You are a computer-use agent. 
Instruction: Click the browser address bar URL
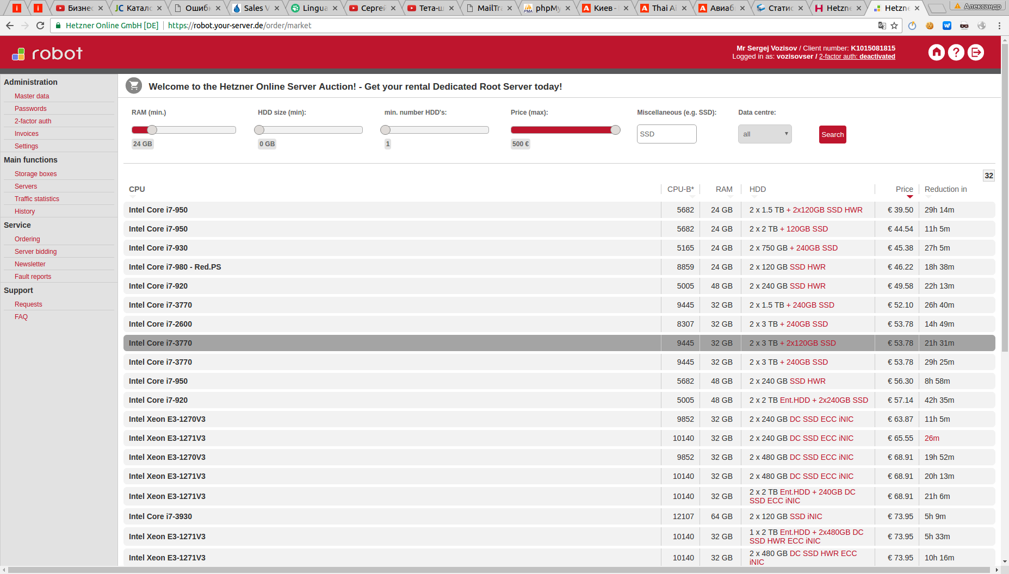[x=239, y=26]
